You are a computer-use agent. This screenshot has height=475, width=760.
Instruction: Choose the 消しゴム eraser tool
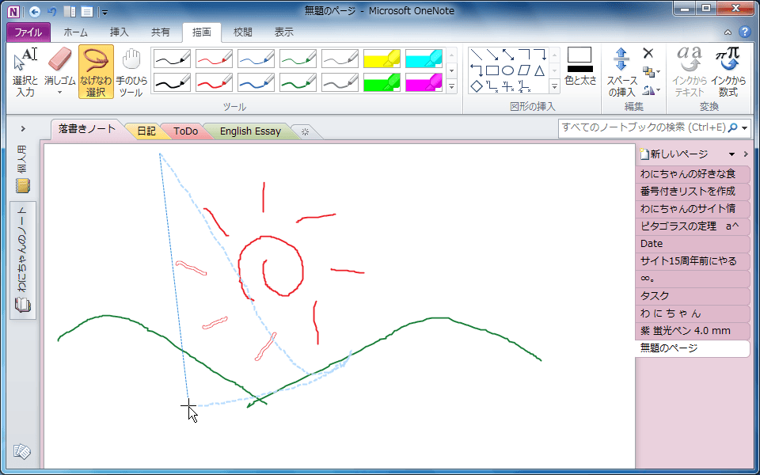coord(59,72)
